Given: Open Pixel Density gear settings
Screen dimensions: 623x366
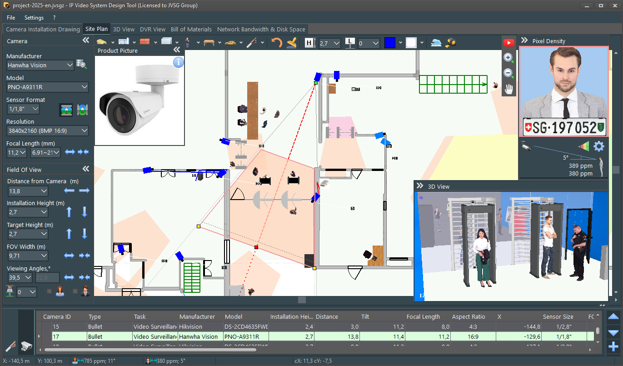Looking at the screenshot, I should click(x=599, y=146).
